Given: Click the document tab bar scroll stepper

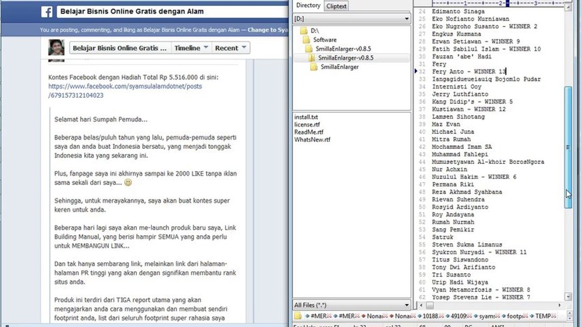Looking at the screenshot, I should tap(570, 316).
